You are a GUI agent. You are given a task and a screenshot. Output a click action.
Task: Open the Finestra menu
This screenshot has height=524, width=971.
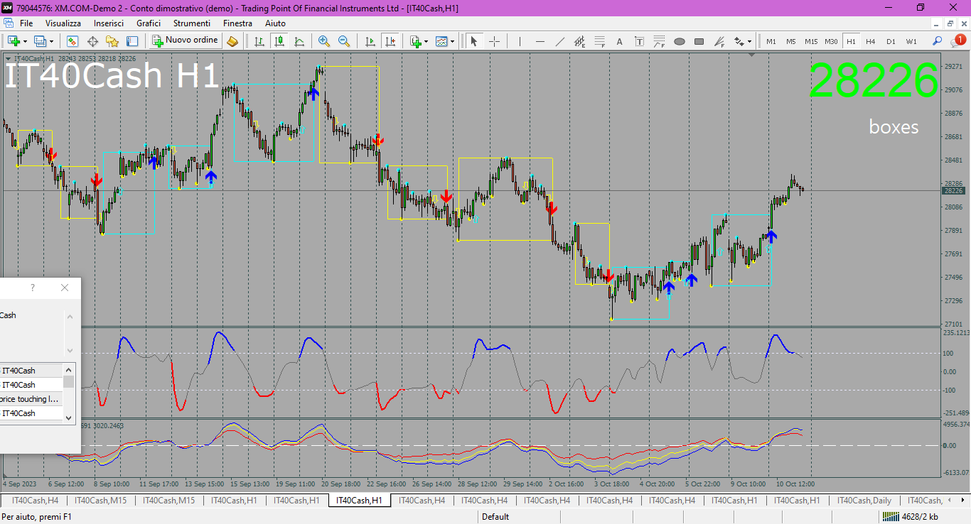[237, 23]
